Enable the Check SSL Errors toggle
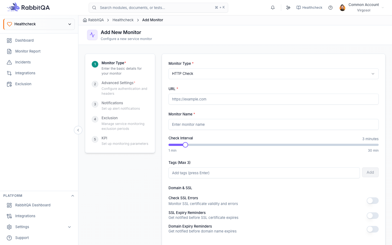Viewport: 392px width, 245px height. 372,201
